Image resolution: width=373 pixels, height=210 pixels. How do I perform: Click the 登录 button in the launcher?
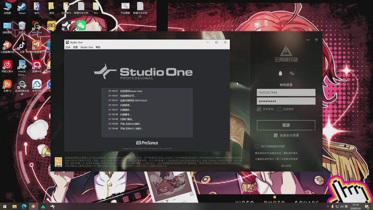(286, 125)
